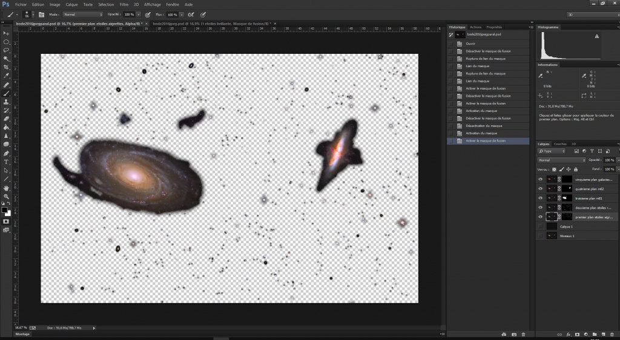Open the Brush panel from options bar
620x340 pixels.
tap(41, 15)
